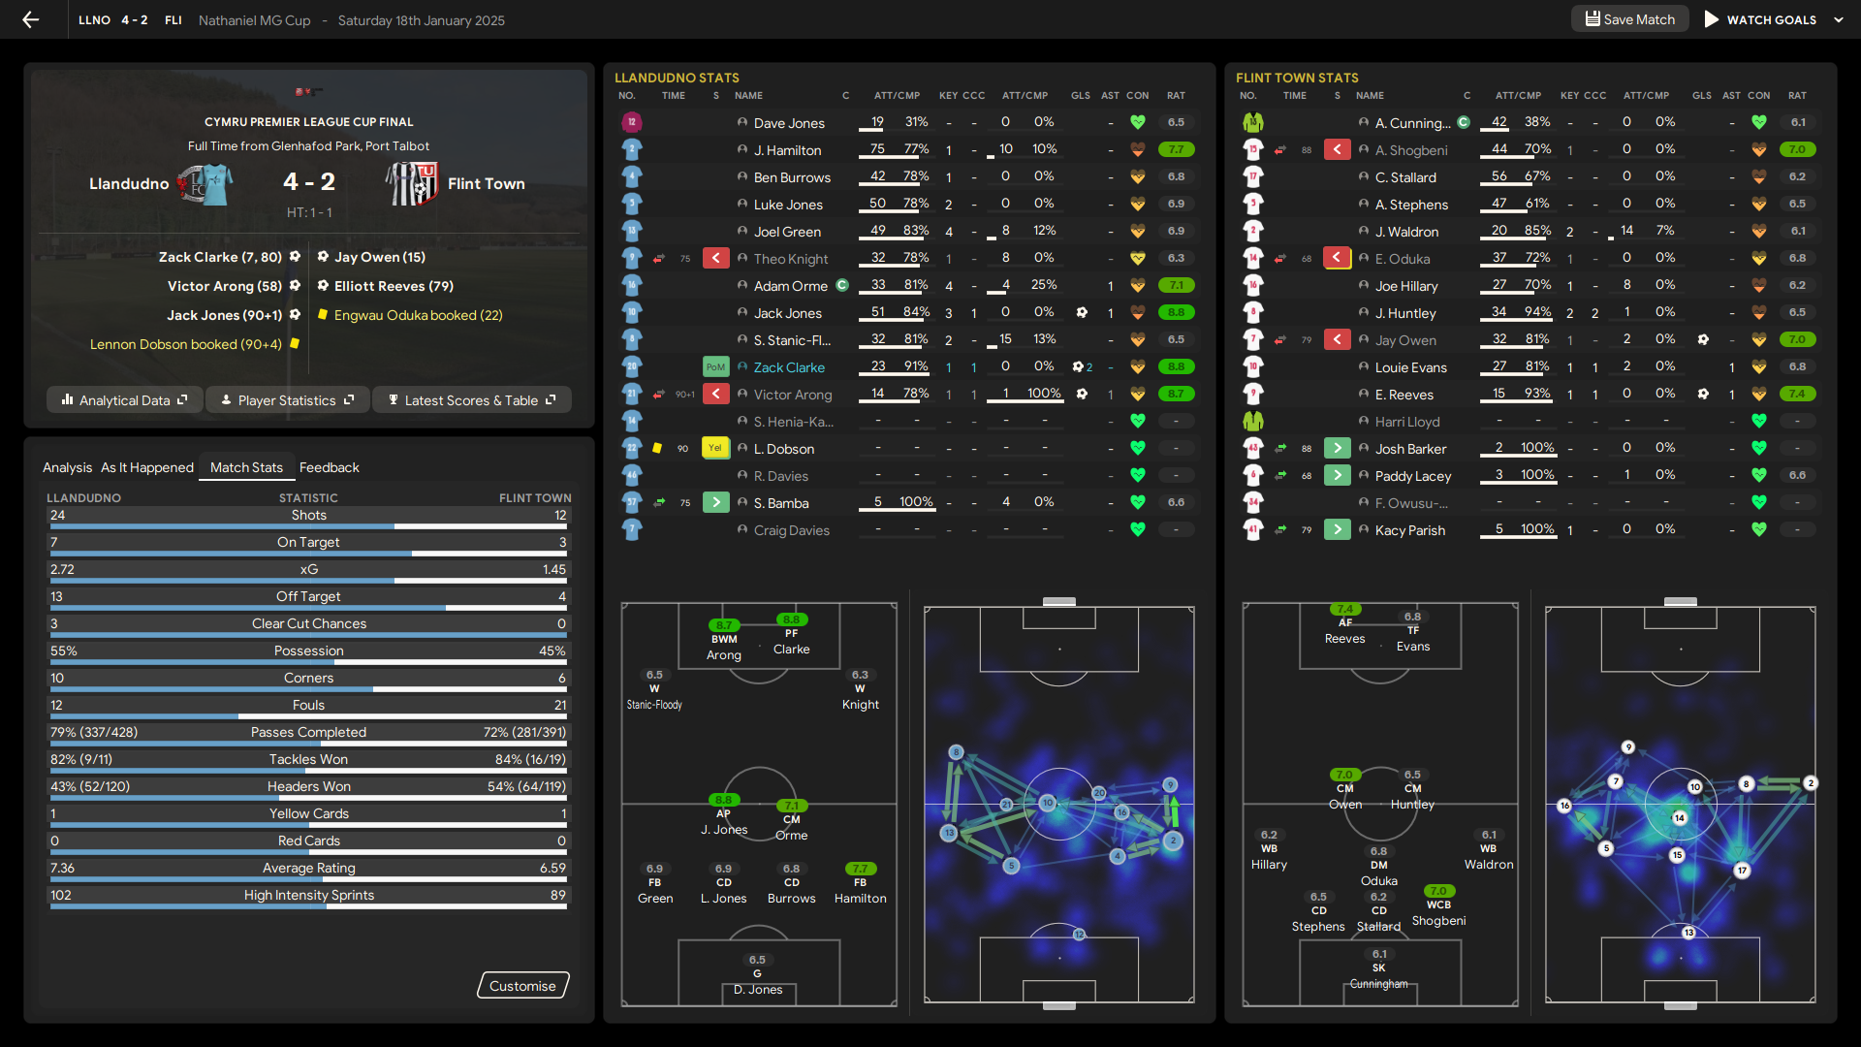1861x1047 pixels.
Task: Expand the Watch Goals dropdown arrow
Action: (x=1839, y=19)
